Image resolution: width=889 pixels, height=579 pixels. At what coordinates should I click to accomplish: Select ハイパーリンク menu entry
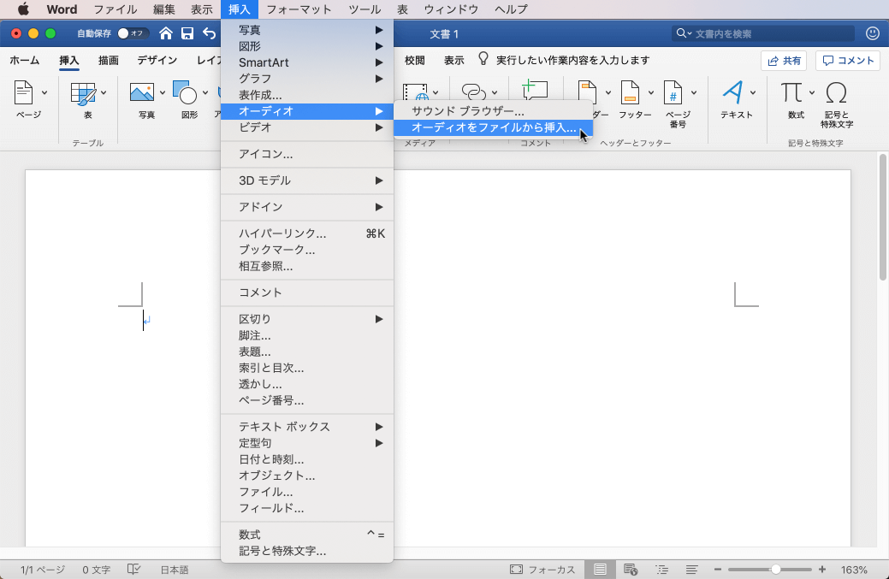tap(306, 233)
